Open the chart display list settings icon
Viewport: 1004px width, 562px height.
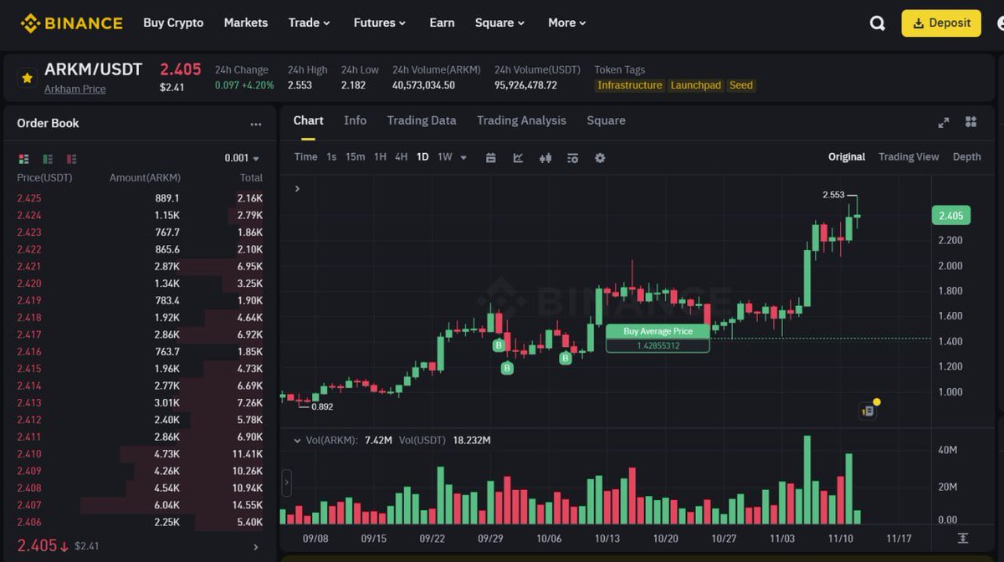572,157
